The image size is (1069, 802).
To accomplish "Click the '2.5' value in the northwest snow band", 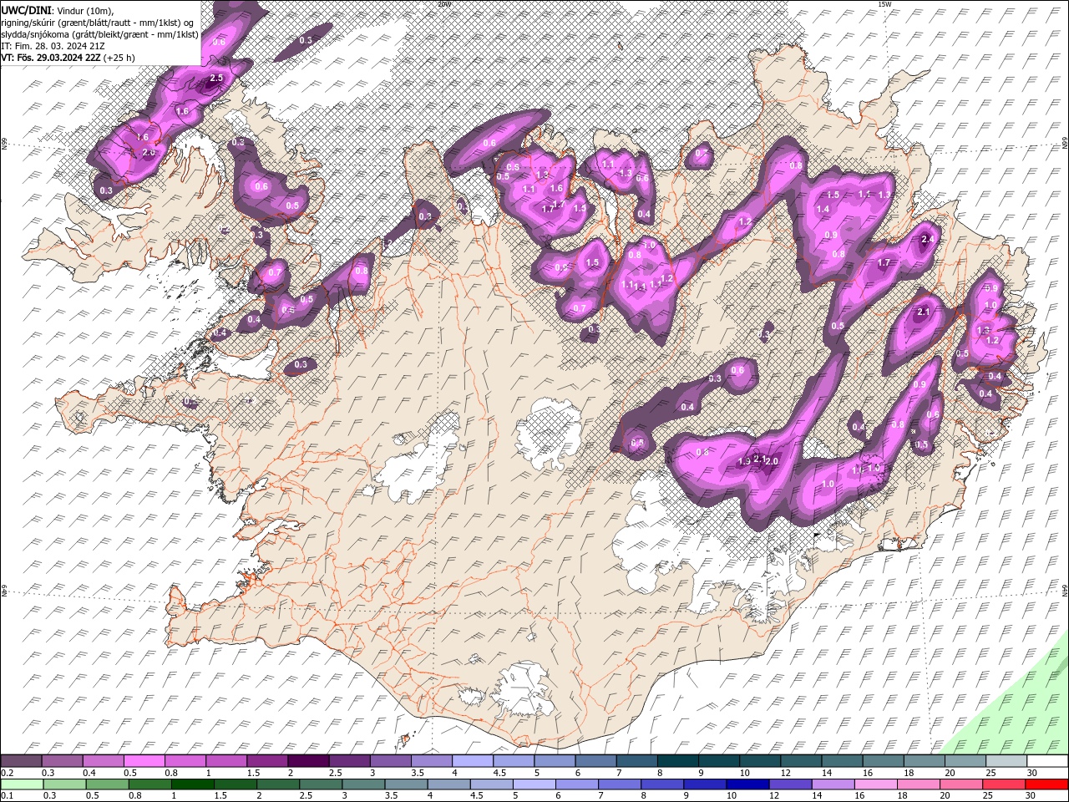I will point(216,78).
